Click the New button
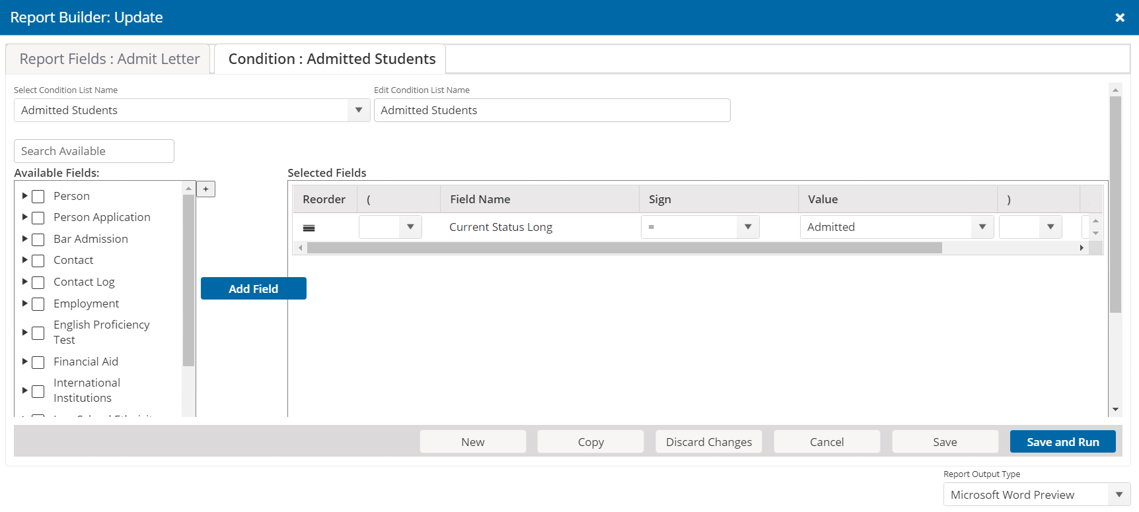1139x512 pixels. [473, 442]
